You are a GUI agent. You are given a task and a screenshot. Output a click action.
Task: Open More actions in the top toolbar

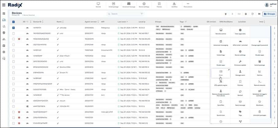click(x=188, y=5)
